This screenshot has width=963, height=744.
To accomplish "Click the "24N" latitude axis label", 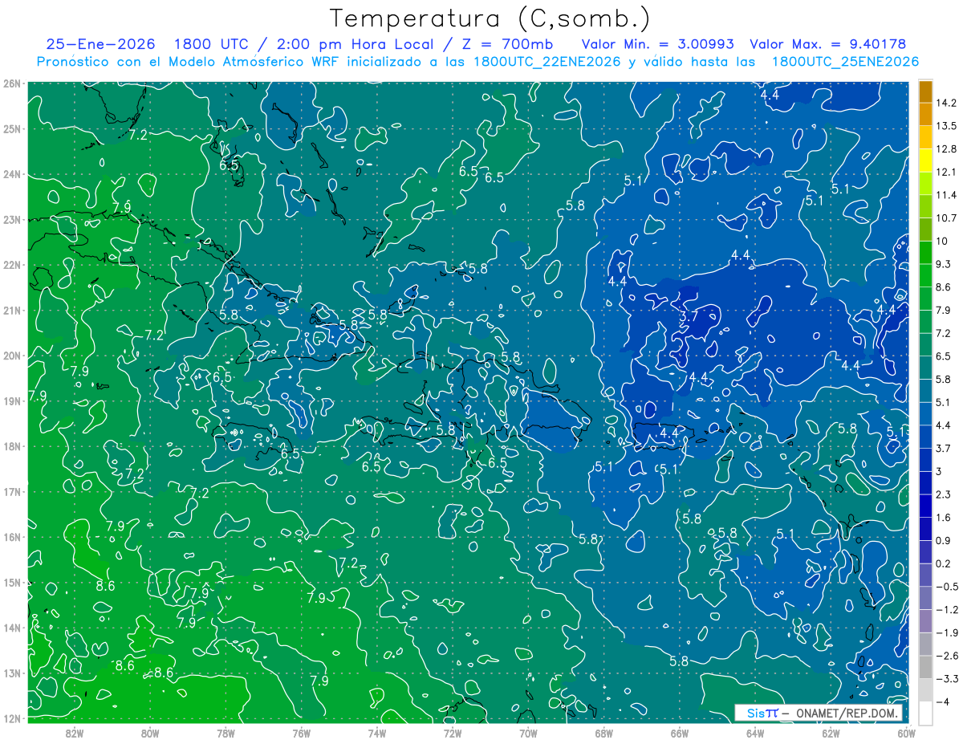I will point(11,174).
